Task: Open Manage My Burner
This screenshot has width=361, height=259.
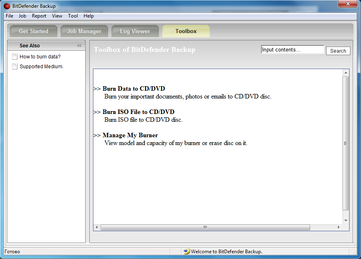Action: click(130, 135)
